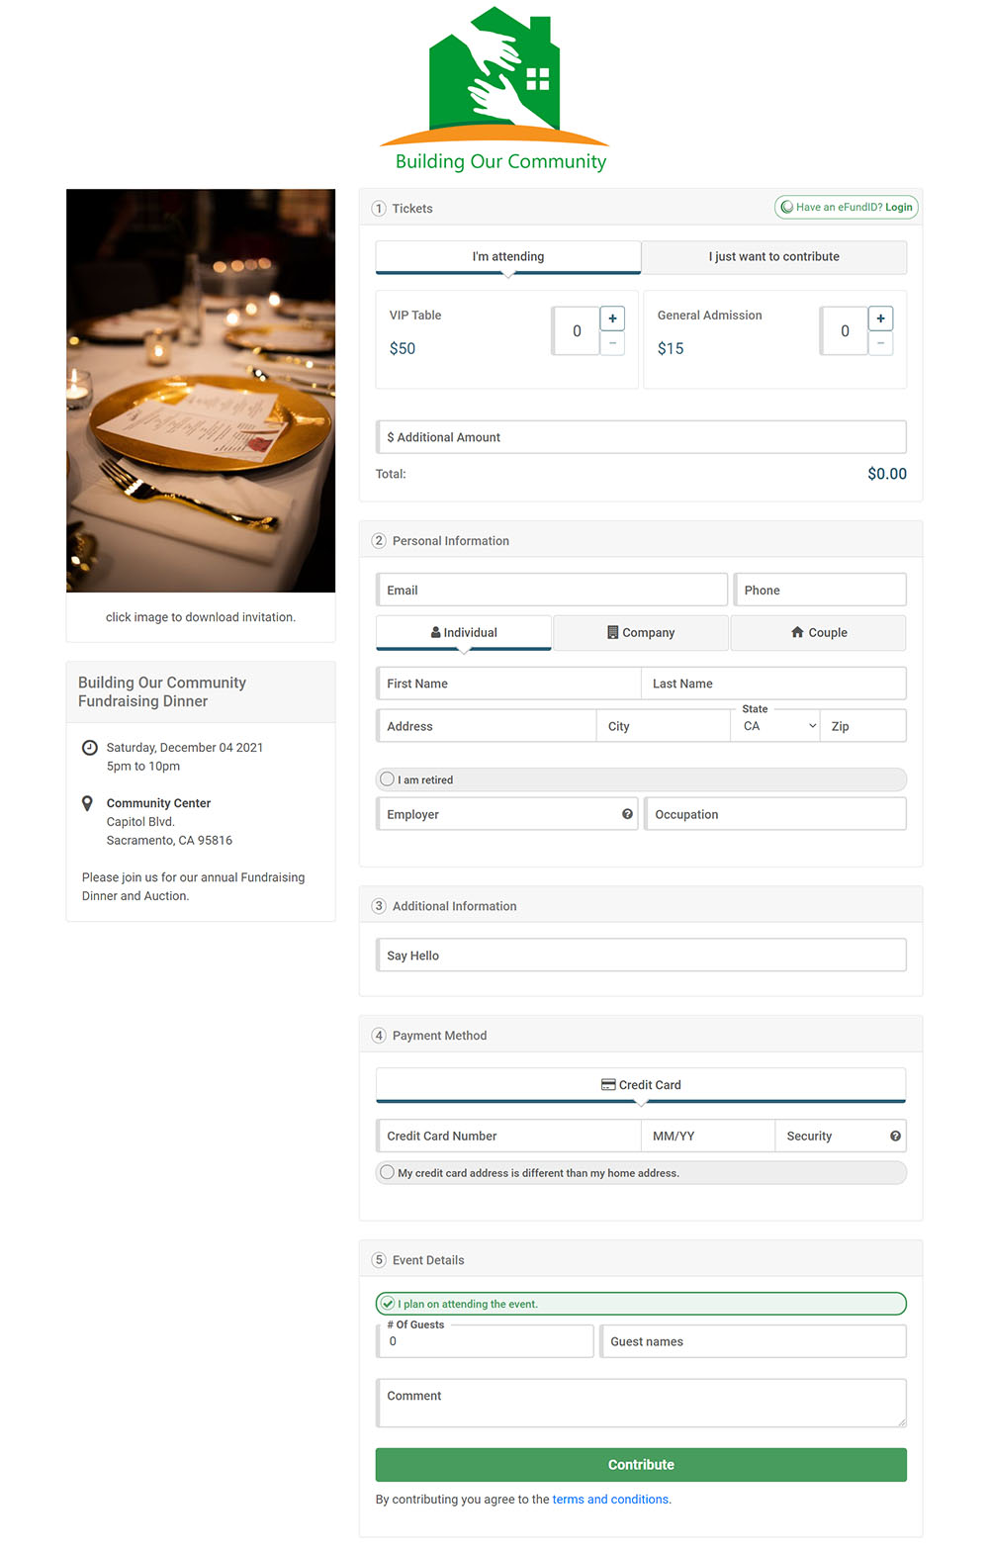The image size is (989, 1553).
Task: Click the Building Our Community logo
Action: coord(494,89)
